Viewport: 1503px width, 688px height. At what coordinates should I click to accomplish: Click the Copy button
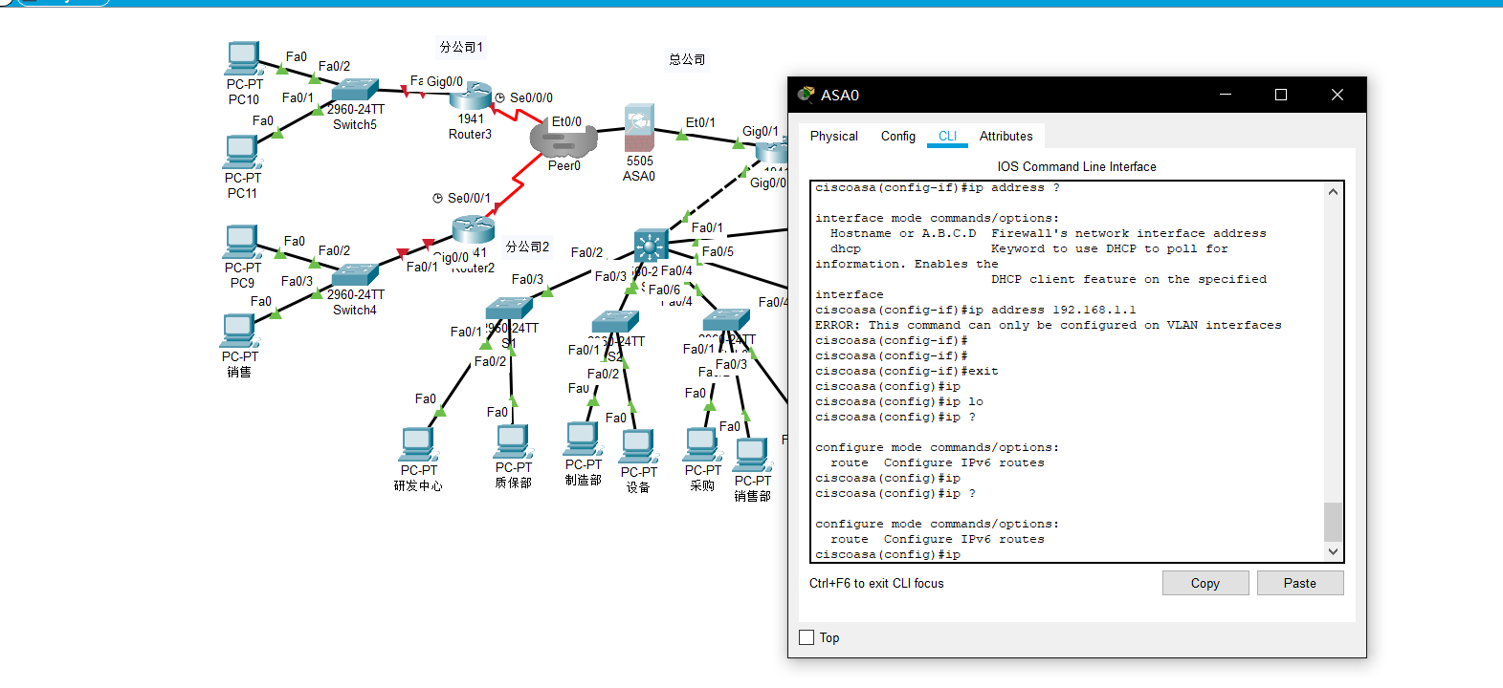point(1205,583)
